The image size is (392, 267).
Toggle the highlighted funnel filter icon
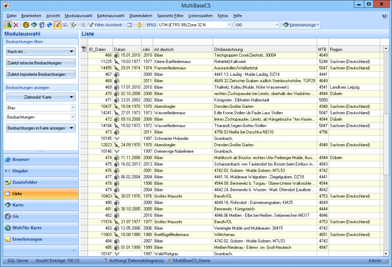57,25
